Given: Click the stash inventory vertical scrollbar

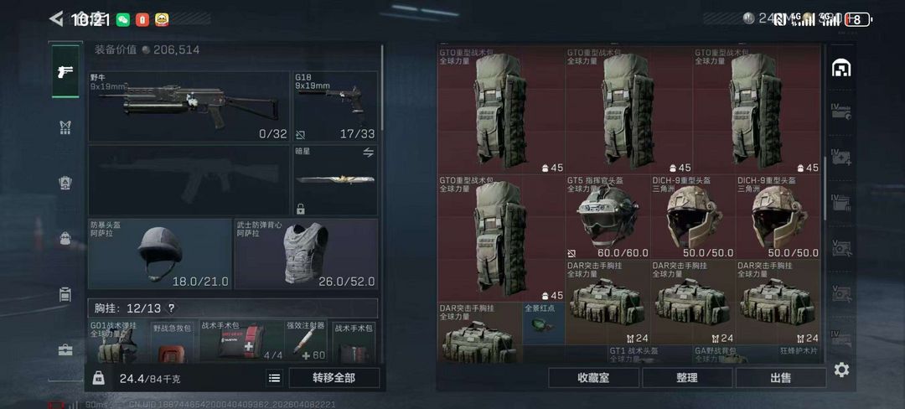Looking at the screenshot, I should click(x=825, y=189).
